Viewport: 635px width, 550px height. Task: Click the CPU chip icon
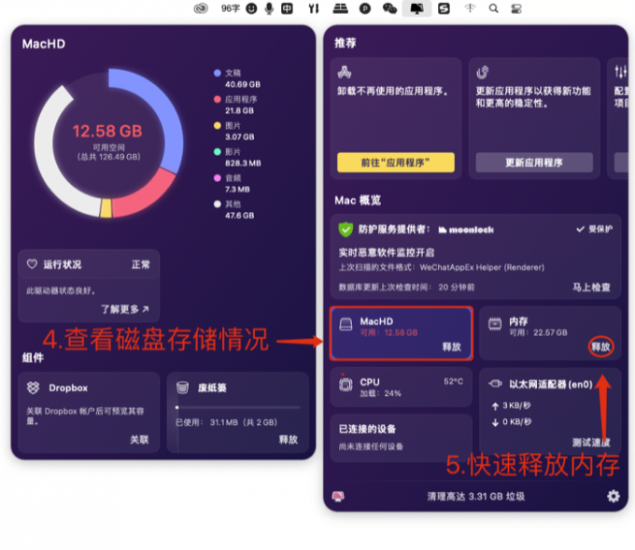346,384
